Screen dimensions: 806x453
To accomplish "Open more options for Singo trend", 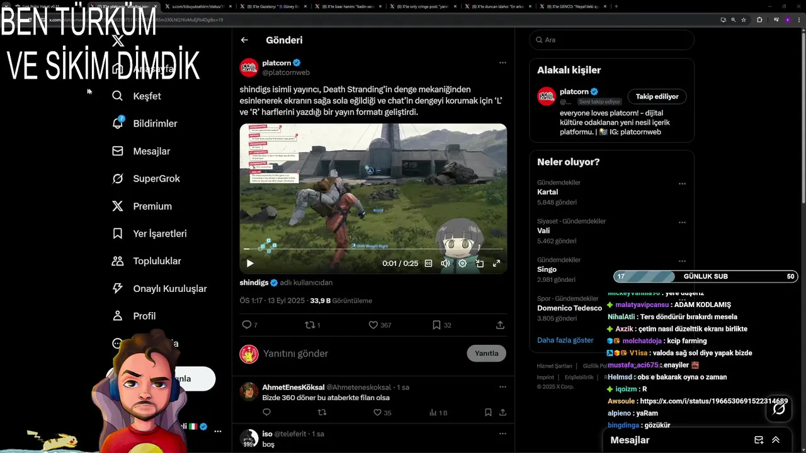I will point(682,261).
